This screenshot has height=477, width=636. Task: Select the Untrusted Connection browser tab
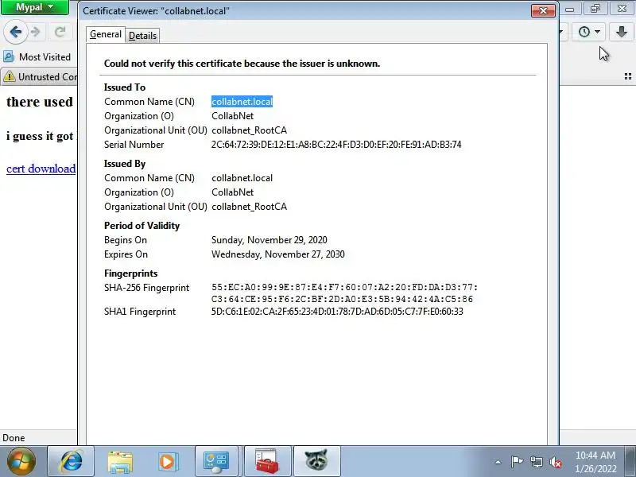coord(39,76)
